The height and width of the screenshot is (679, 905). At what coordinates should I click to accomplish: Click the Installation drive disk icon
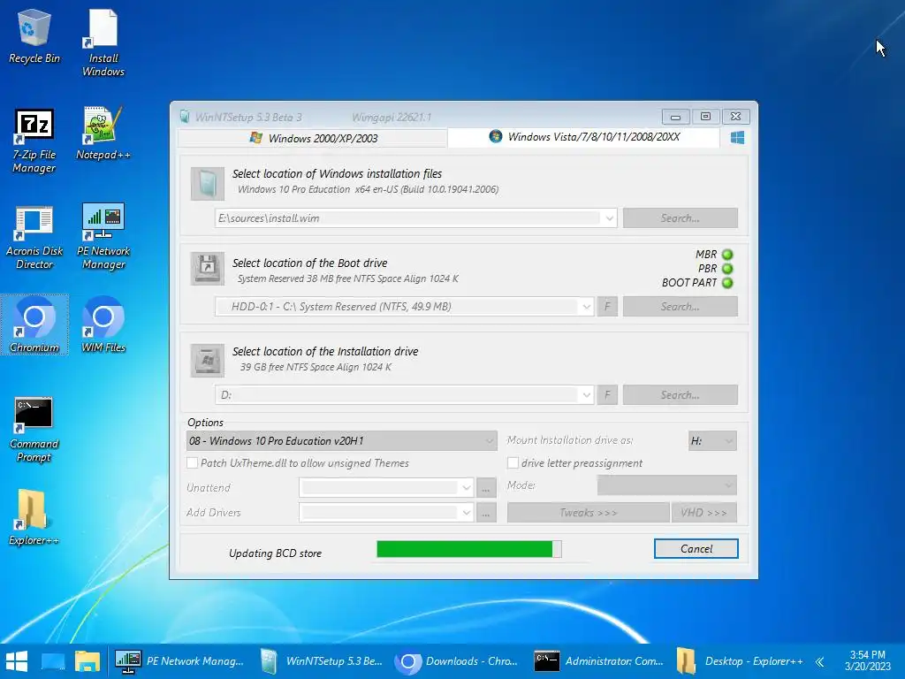coord(207,361)
